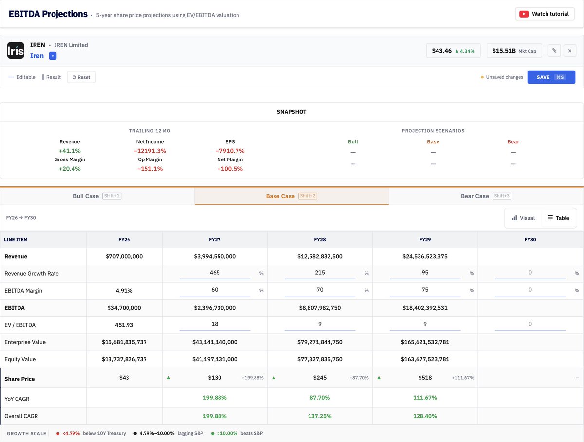Click FY27 Share Price $130

215,378
